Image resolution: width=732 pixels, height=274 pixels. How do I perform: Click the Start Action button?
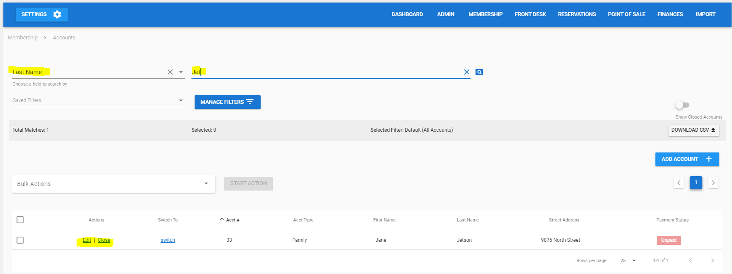pos(248,183)
